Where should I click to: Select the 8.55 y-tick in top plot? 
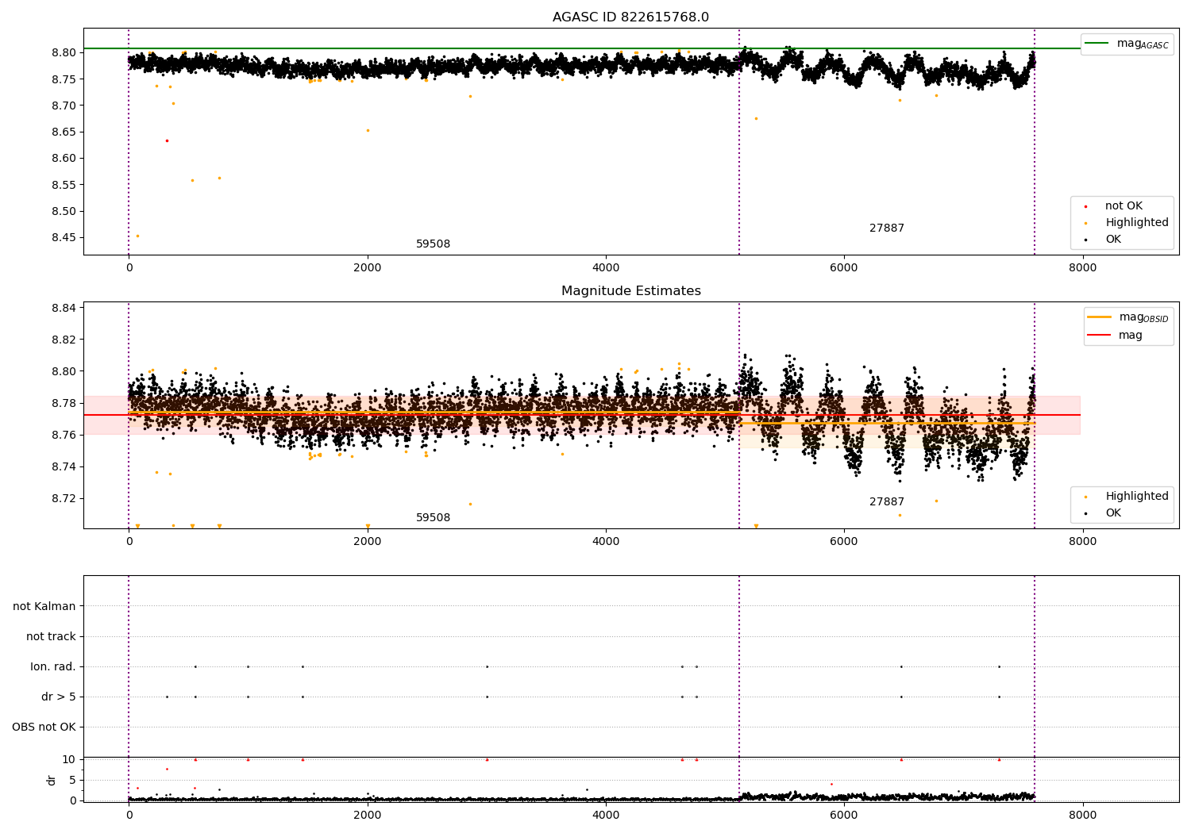click(64, 185)
